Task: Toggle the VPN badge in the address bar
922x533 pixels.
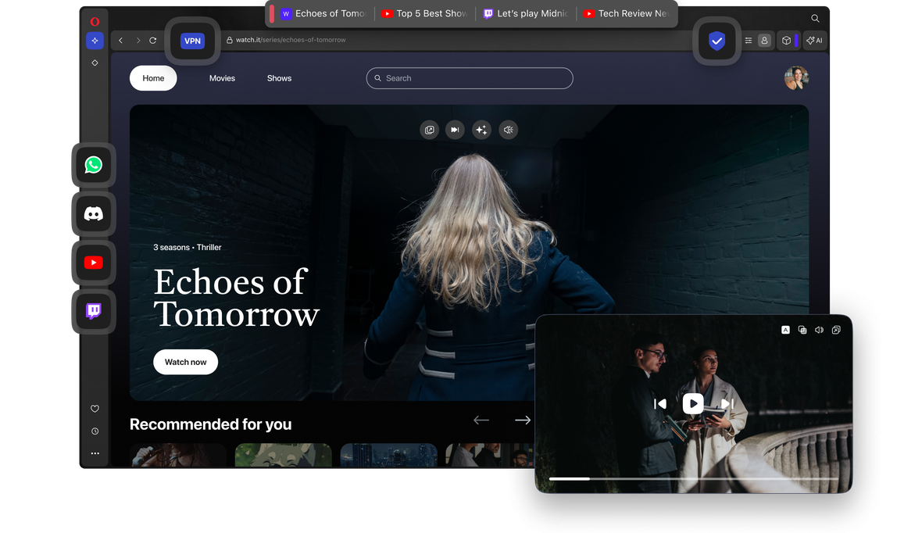Action: click(192, 40)
